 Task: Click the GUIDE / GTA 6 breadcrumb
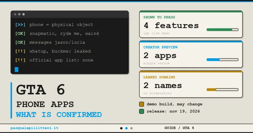pyautogui.click(x=179, y=128)
